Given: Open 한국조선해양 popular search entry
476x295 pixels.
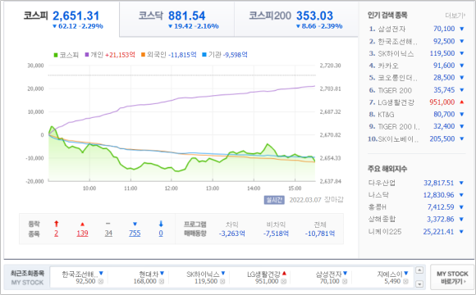Looking at the screenshot, I should click(397, 41).
